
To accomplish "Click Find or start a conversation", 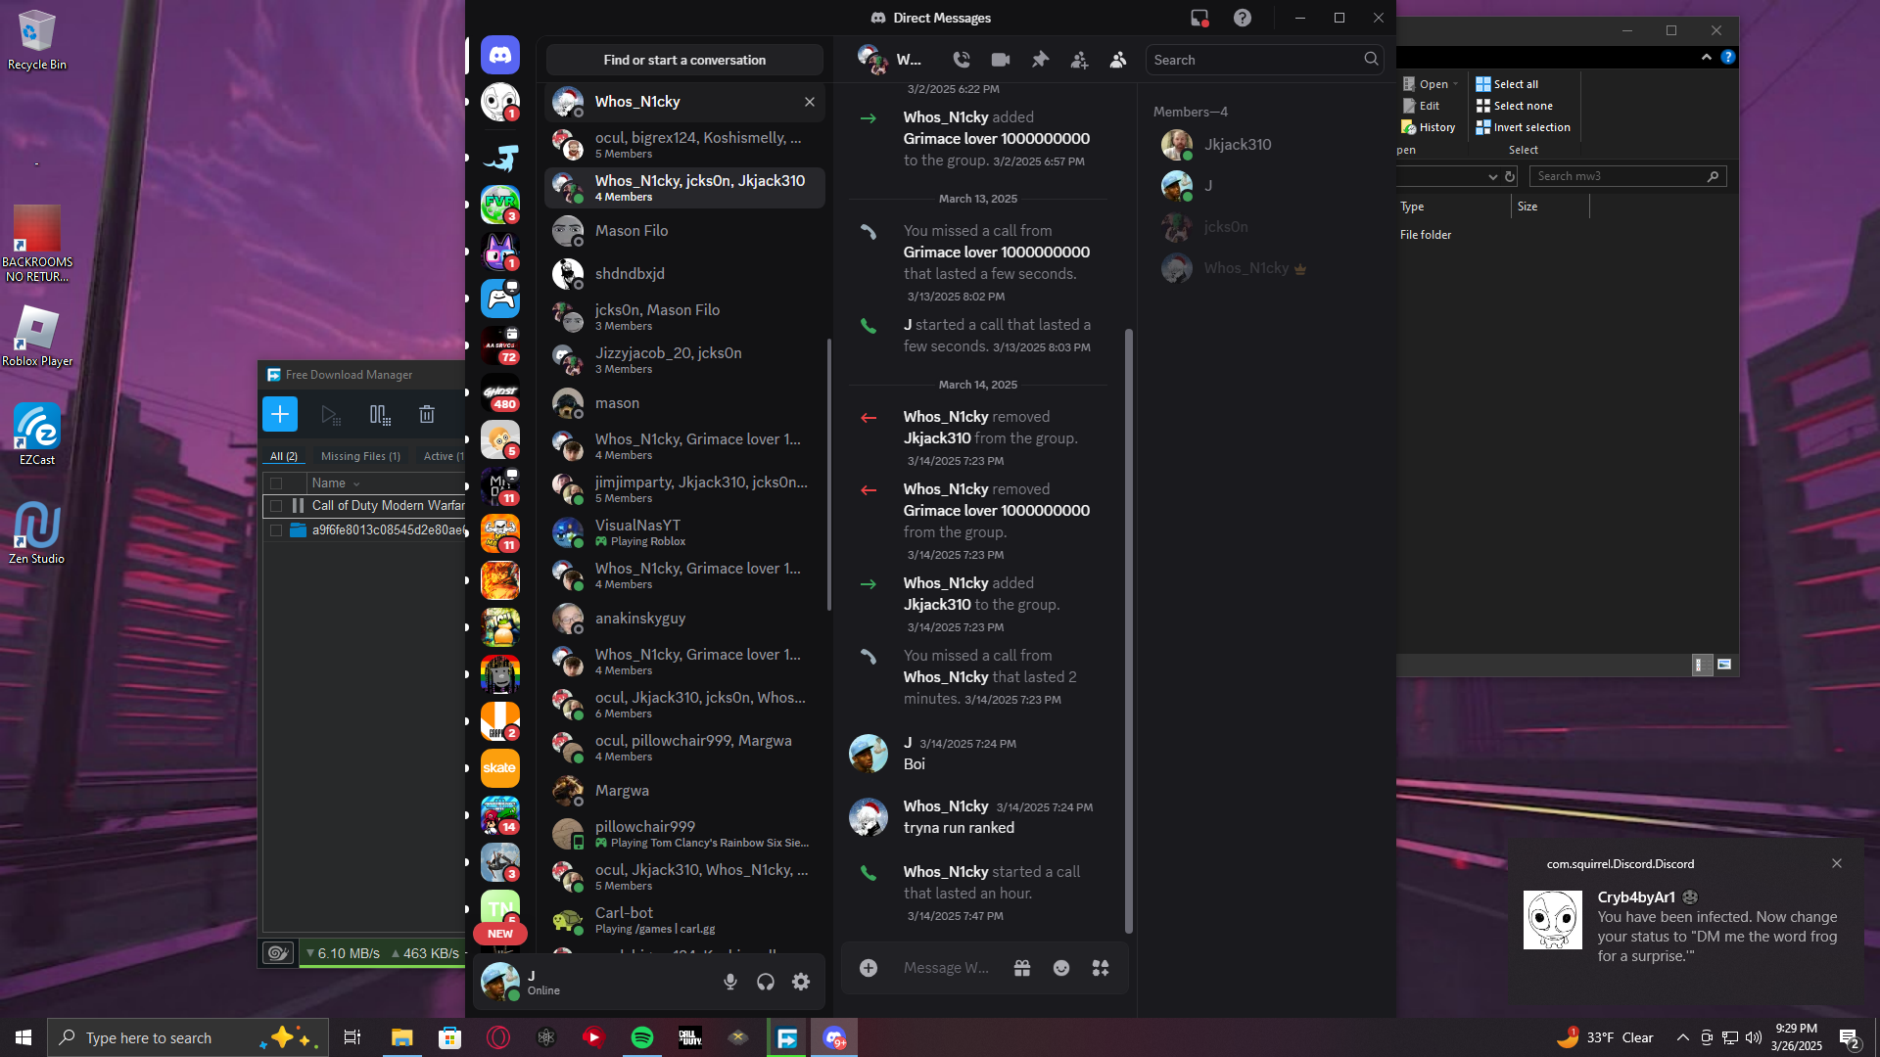I will point(684,60).
